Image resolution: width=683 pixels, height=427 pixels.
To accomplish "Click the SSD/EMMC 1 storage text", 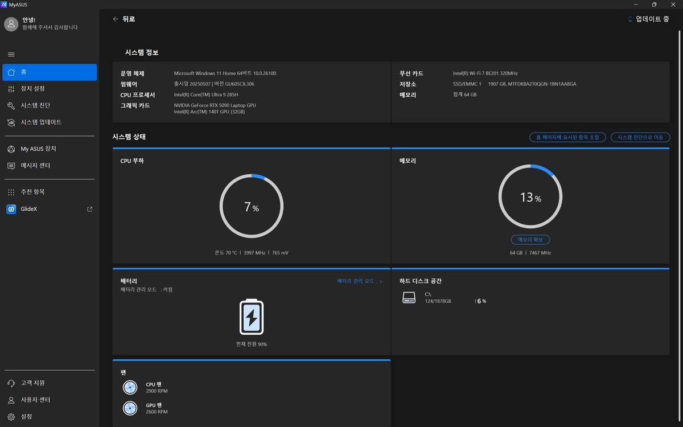I will click(467, 84).
